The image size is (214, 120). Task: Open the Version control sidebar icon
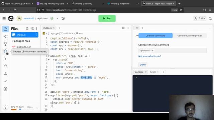5,36
